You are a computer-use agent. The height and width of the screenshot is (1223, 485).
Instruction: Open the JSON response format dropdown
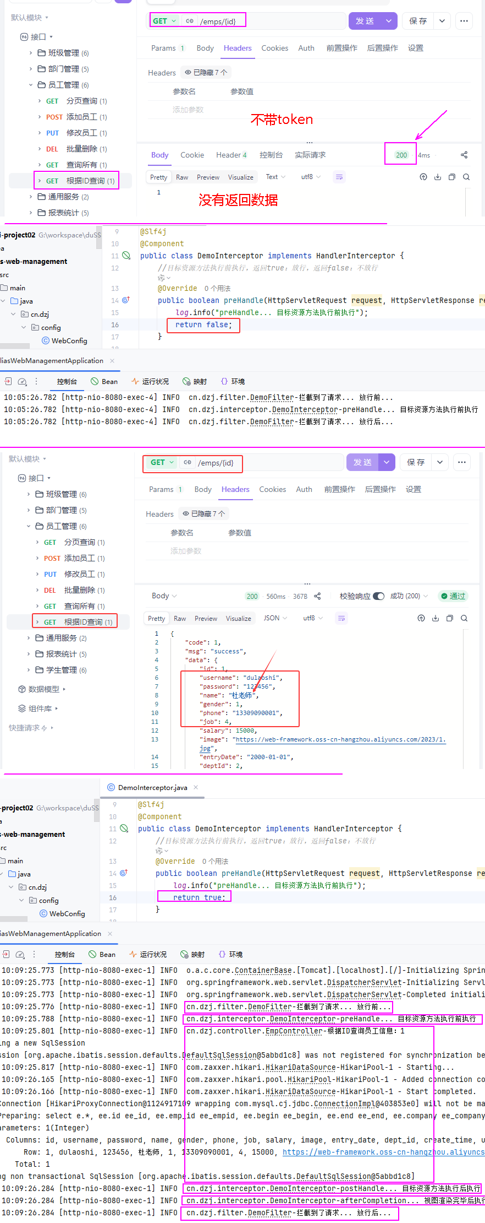pyautogui.click(x=275, y=618)
